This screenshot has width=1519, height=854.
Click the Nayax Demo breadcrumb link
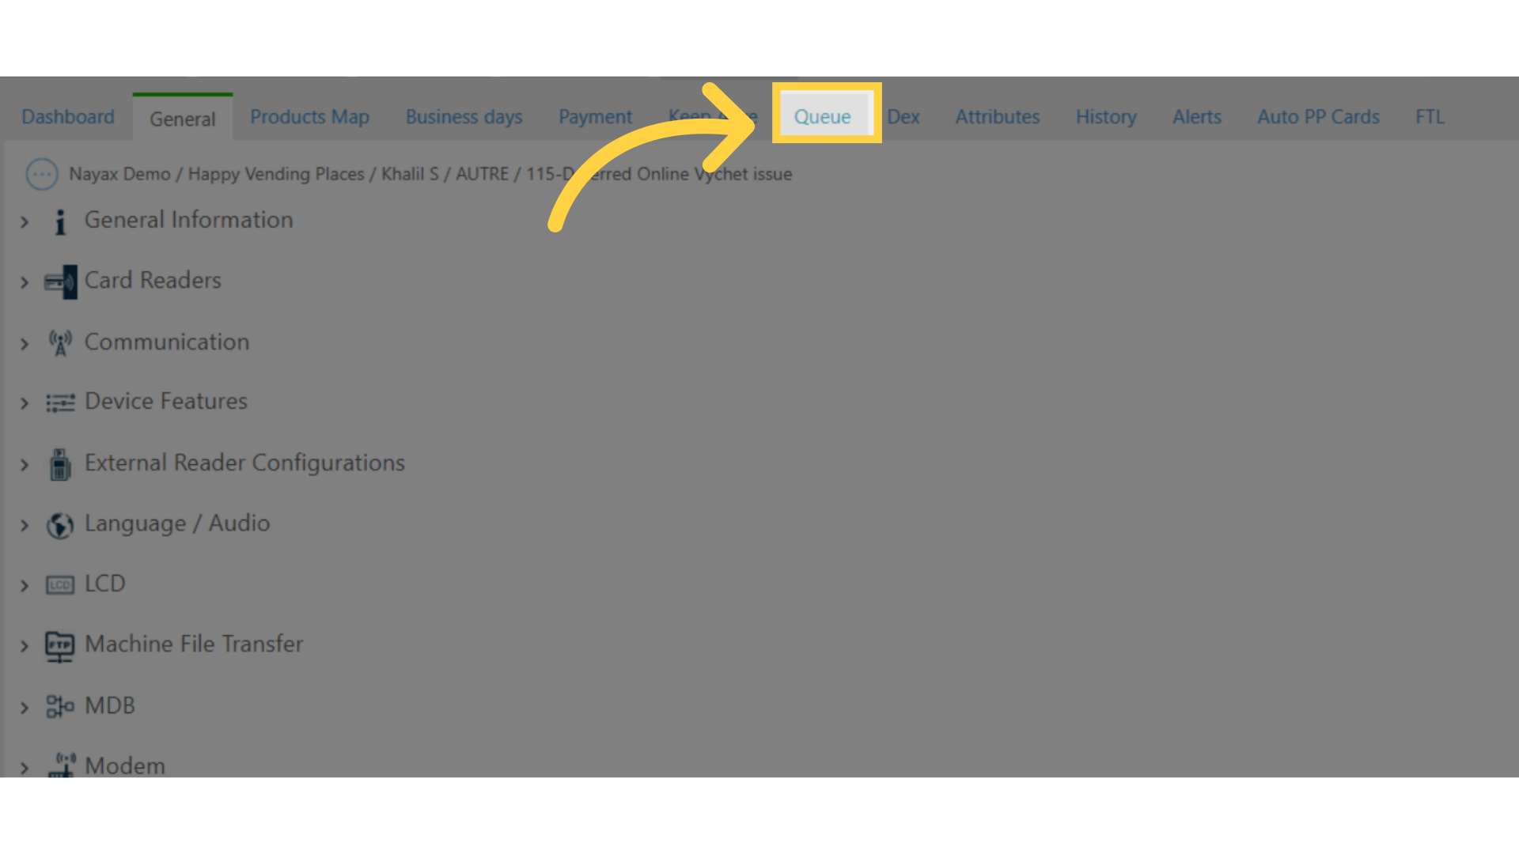point(118,173)
